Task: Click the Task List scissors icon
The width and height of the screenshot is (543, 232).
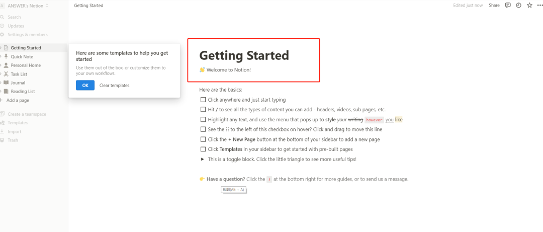Action: (6, 74)
